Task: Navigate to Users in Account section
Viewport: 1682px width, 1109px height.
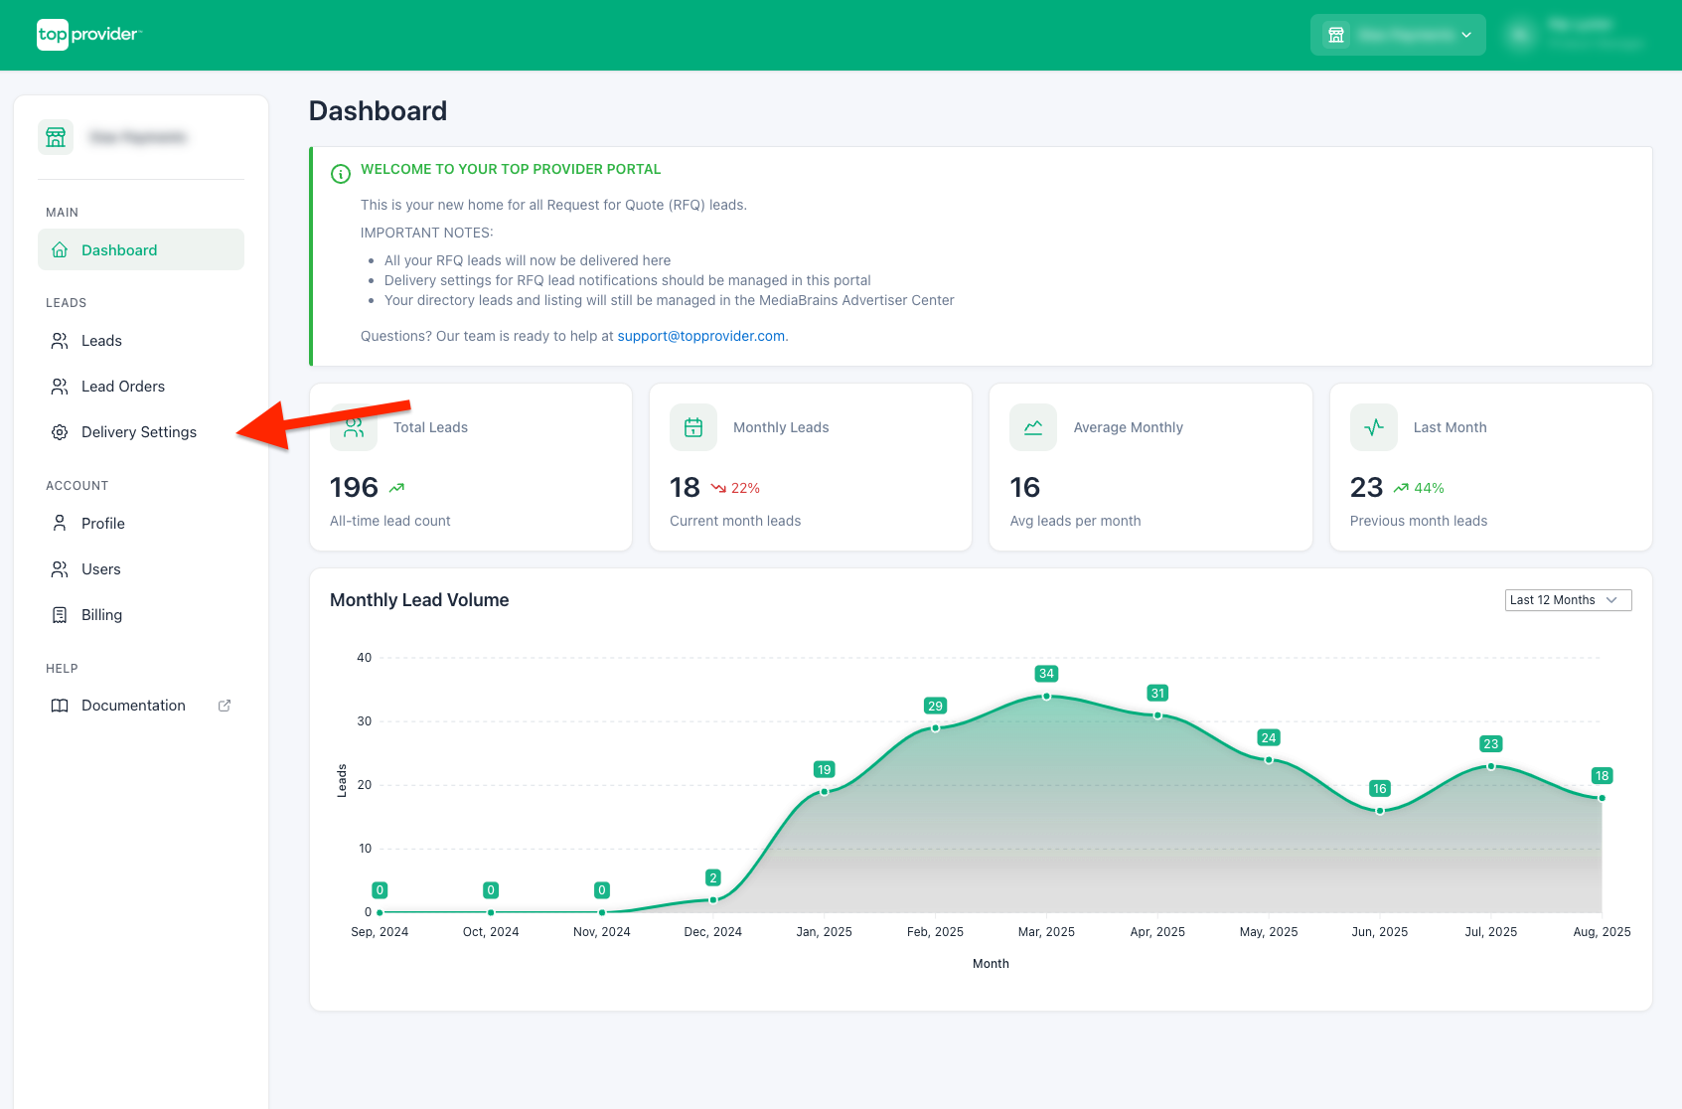Action: pyautogui.click(x=100, y=569)
